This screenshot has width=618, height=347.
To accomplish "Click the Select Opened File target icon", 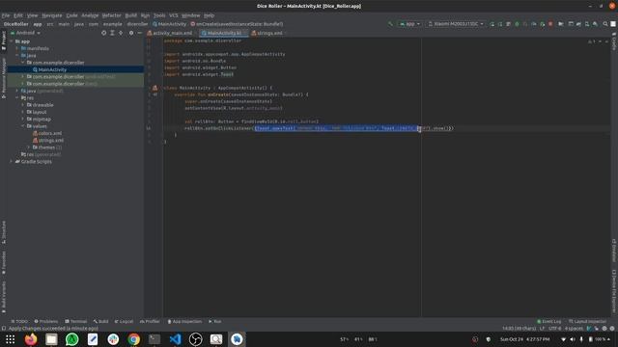I will point(103,33).
